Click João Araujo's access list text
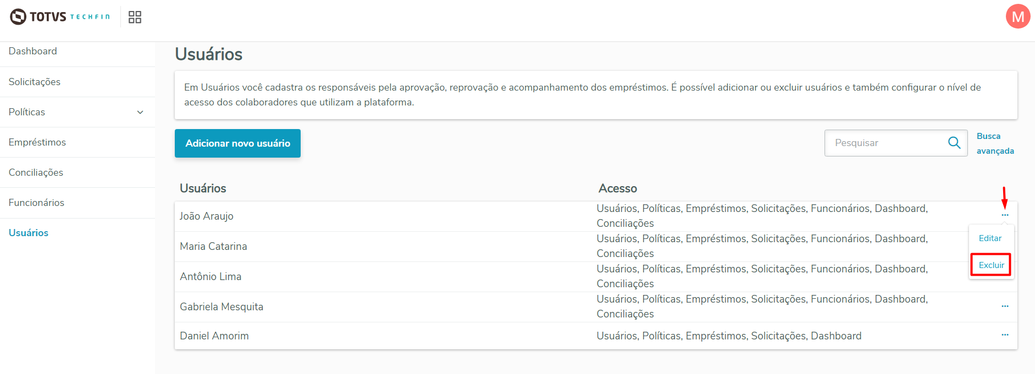Screen dimensions: 1035x374 (x=762, y=216)
